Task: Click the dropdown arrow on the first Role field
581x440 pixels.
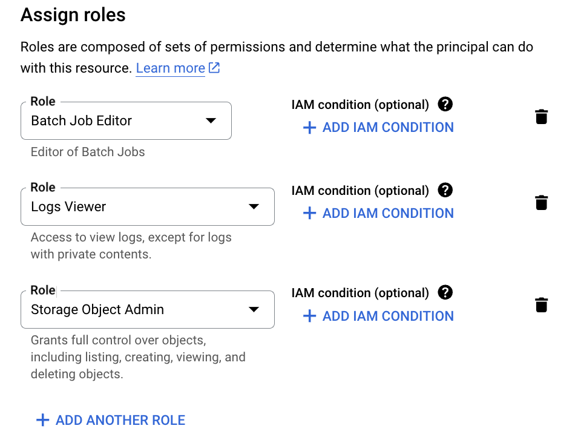Action: click(x=211, y=120)
